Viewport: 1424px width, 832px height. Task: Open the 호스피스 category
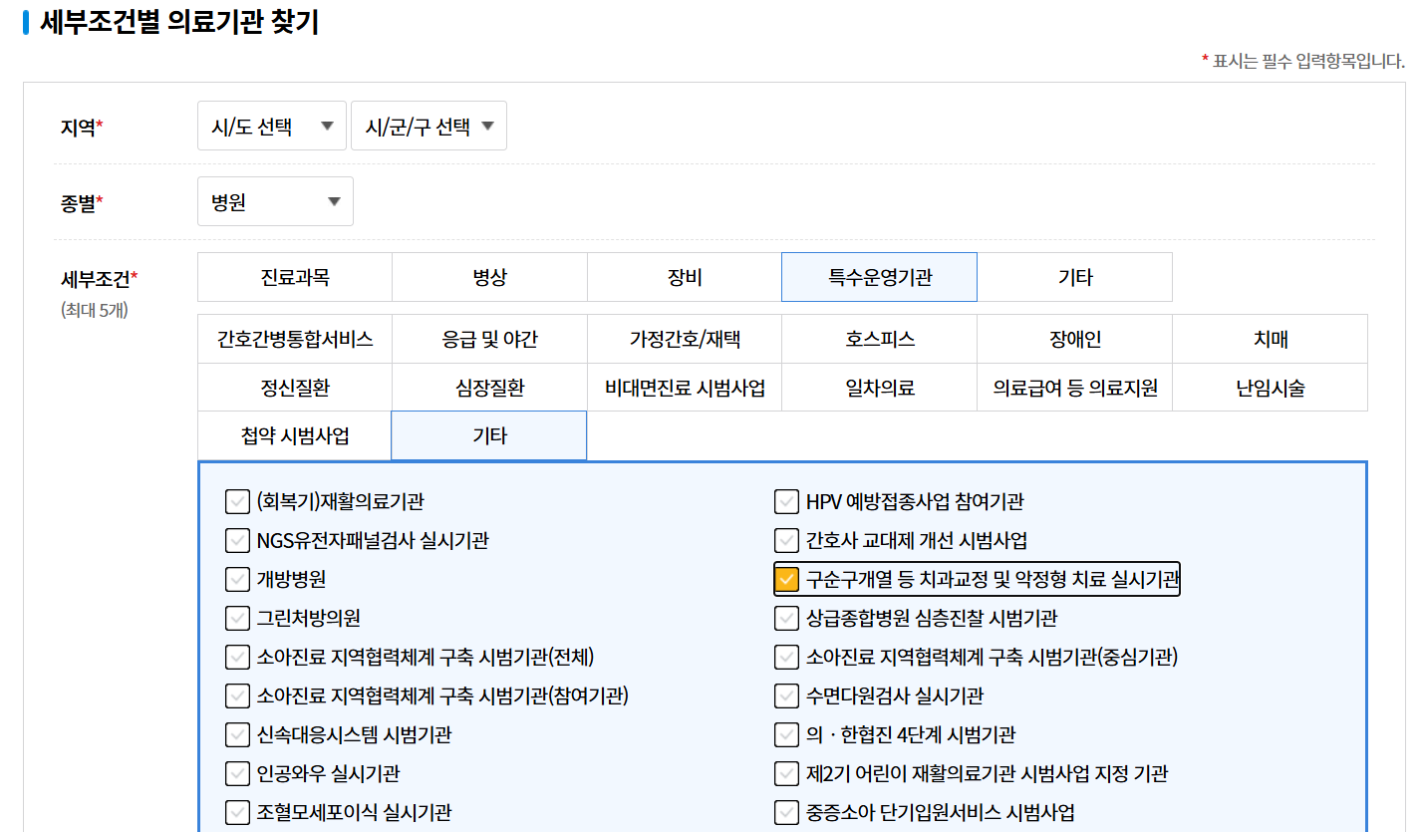click(x=879, y=339)
